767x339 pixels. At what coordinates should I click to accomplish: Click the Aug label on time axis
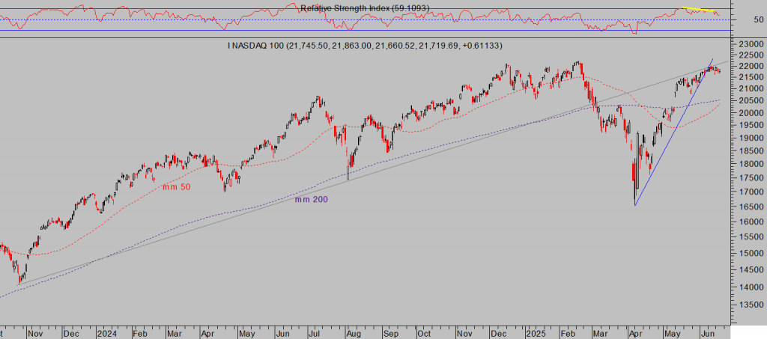pos(354,333)
